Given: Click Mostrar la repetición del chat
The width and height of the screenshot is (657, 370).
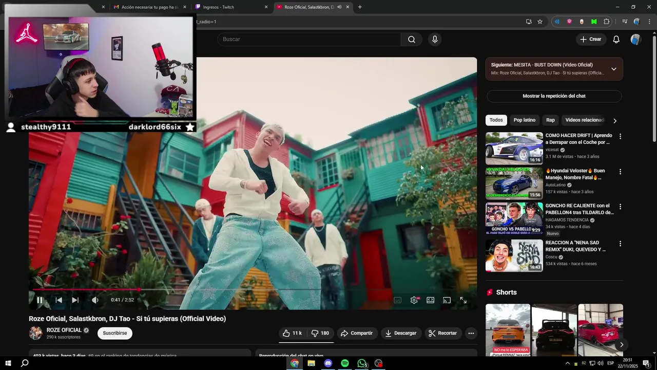Looking at the screenshot, I should [x=554, y=96].
